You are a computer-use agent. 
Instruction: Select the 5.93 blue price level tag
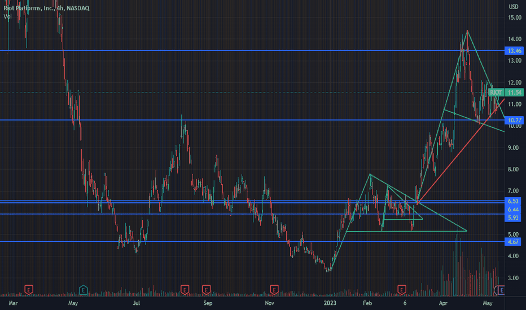pos(513,218)
